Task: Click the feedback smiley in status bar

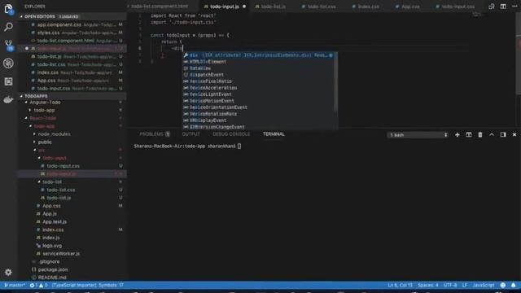Action: coord(503,285)
